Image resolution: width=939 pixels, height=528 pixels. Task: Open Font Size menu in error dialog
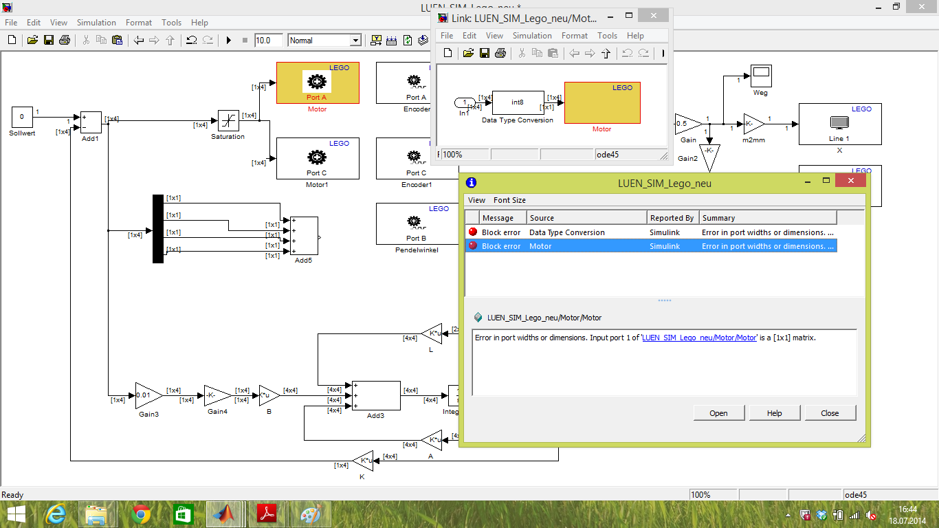click(x=509, y=200)
